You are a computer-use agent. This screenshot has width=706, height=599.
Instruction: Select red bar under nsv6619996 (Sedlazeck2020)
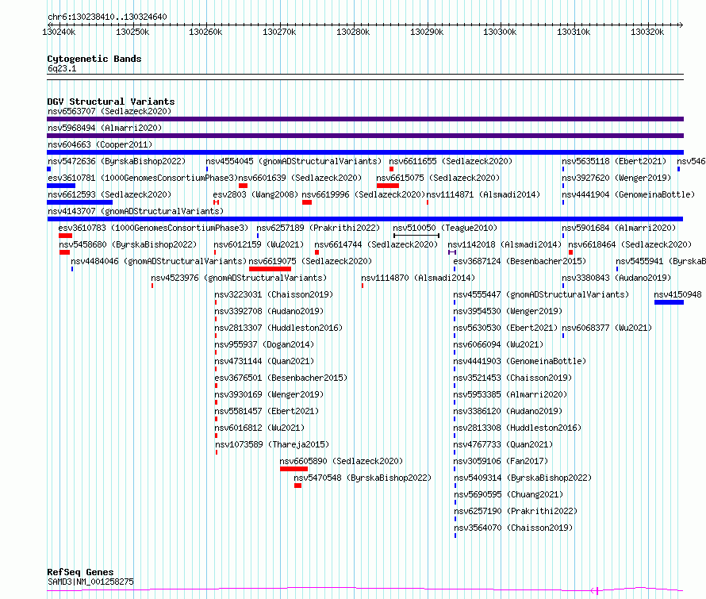(307, 202)
